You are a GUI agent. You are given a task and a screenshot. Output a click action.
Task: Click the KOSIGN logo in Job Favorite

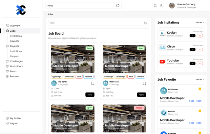point(163,113)
